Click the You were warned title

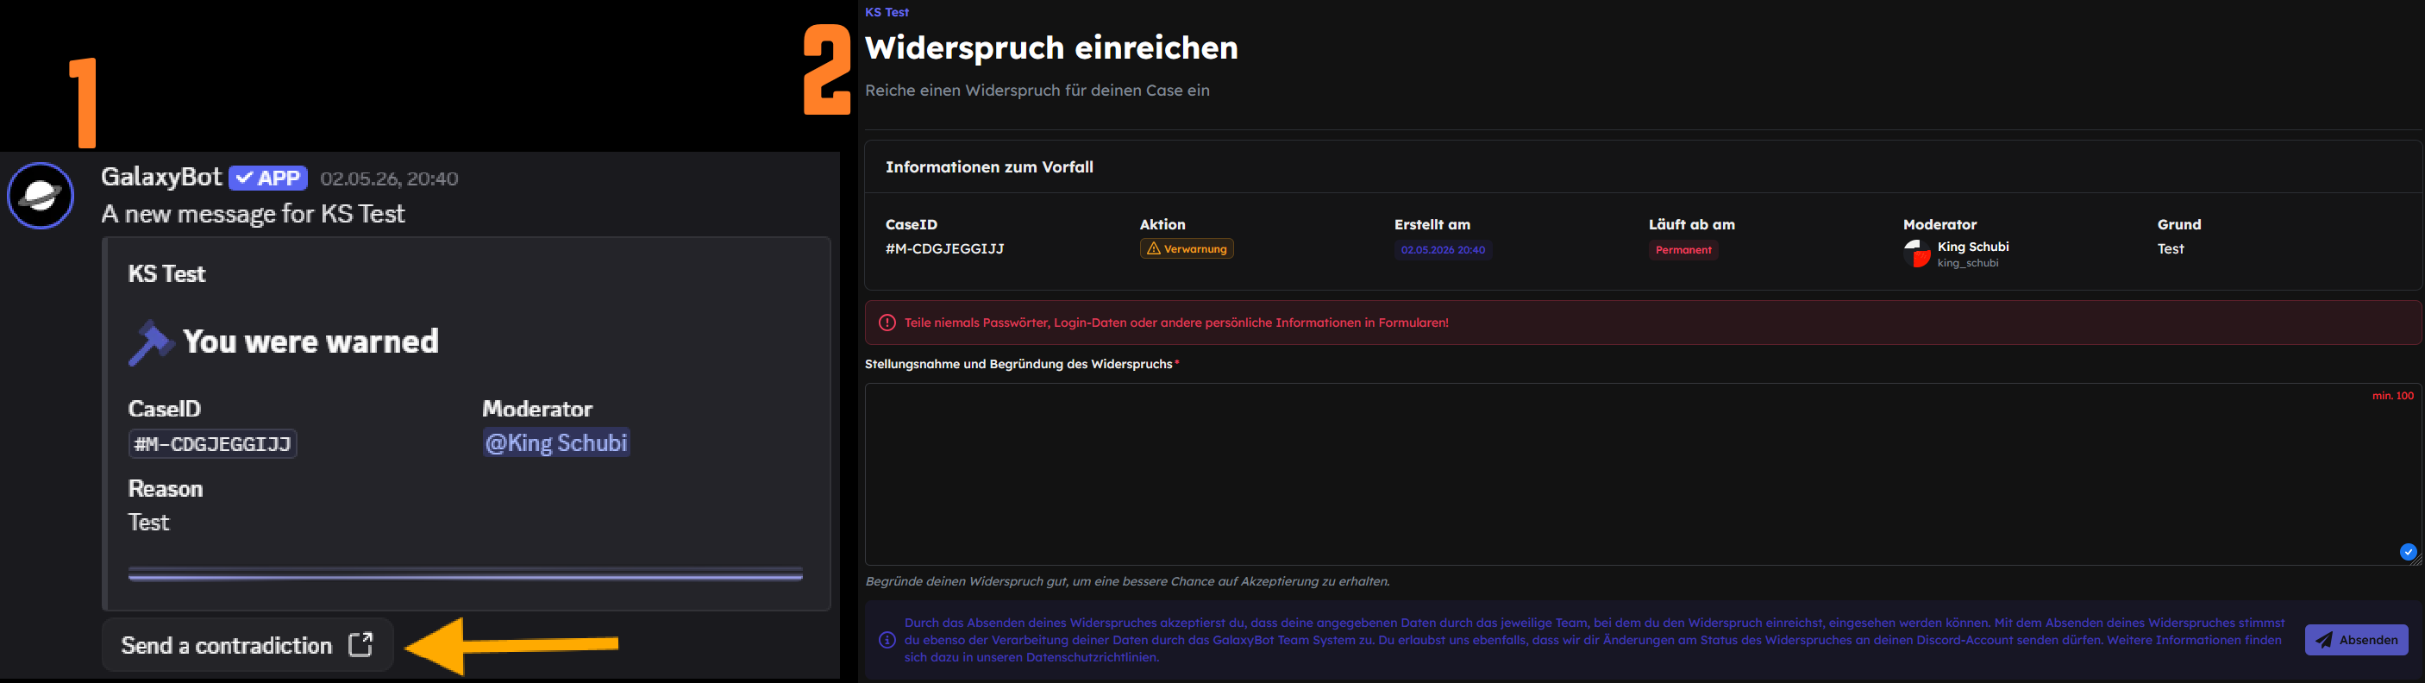point(310,341)
